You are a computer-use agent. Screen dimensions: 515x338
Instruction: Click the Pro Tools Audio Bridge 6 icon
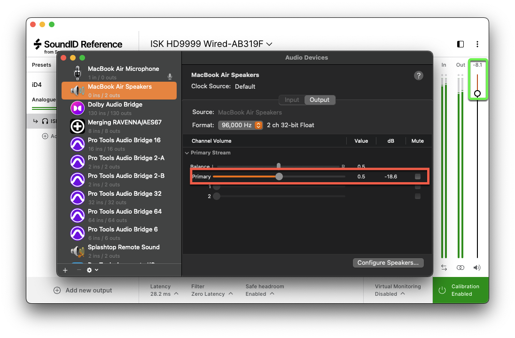78,233
